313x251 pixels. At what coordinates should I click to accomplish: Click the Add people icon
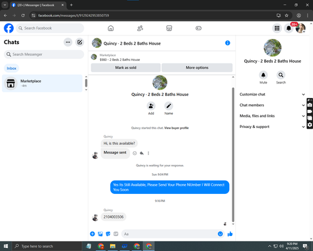(151, 106)
